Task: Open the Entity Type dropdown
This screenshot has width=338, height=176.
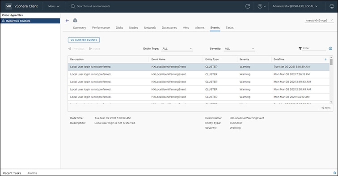Action: [177, 48]
